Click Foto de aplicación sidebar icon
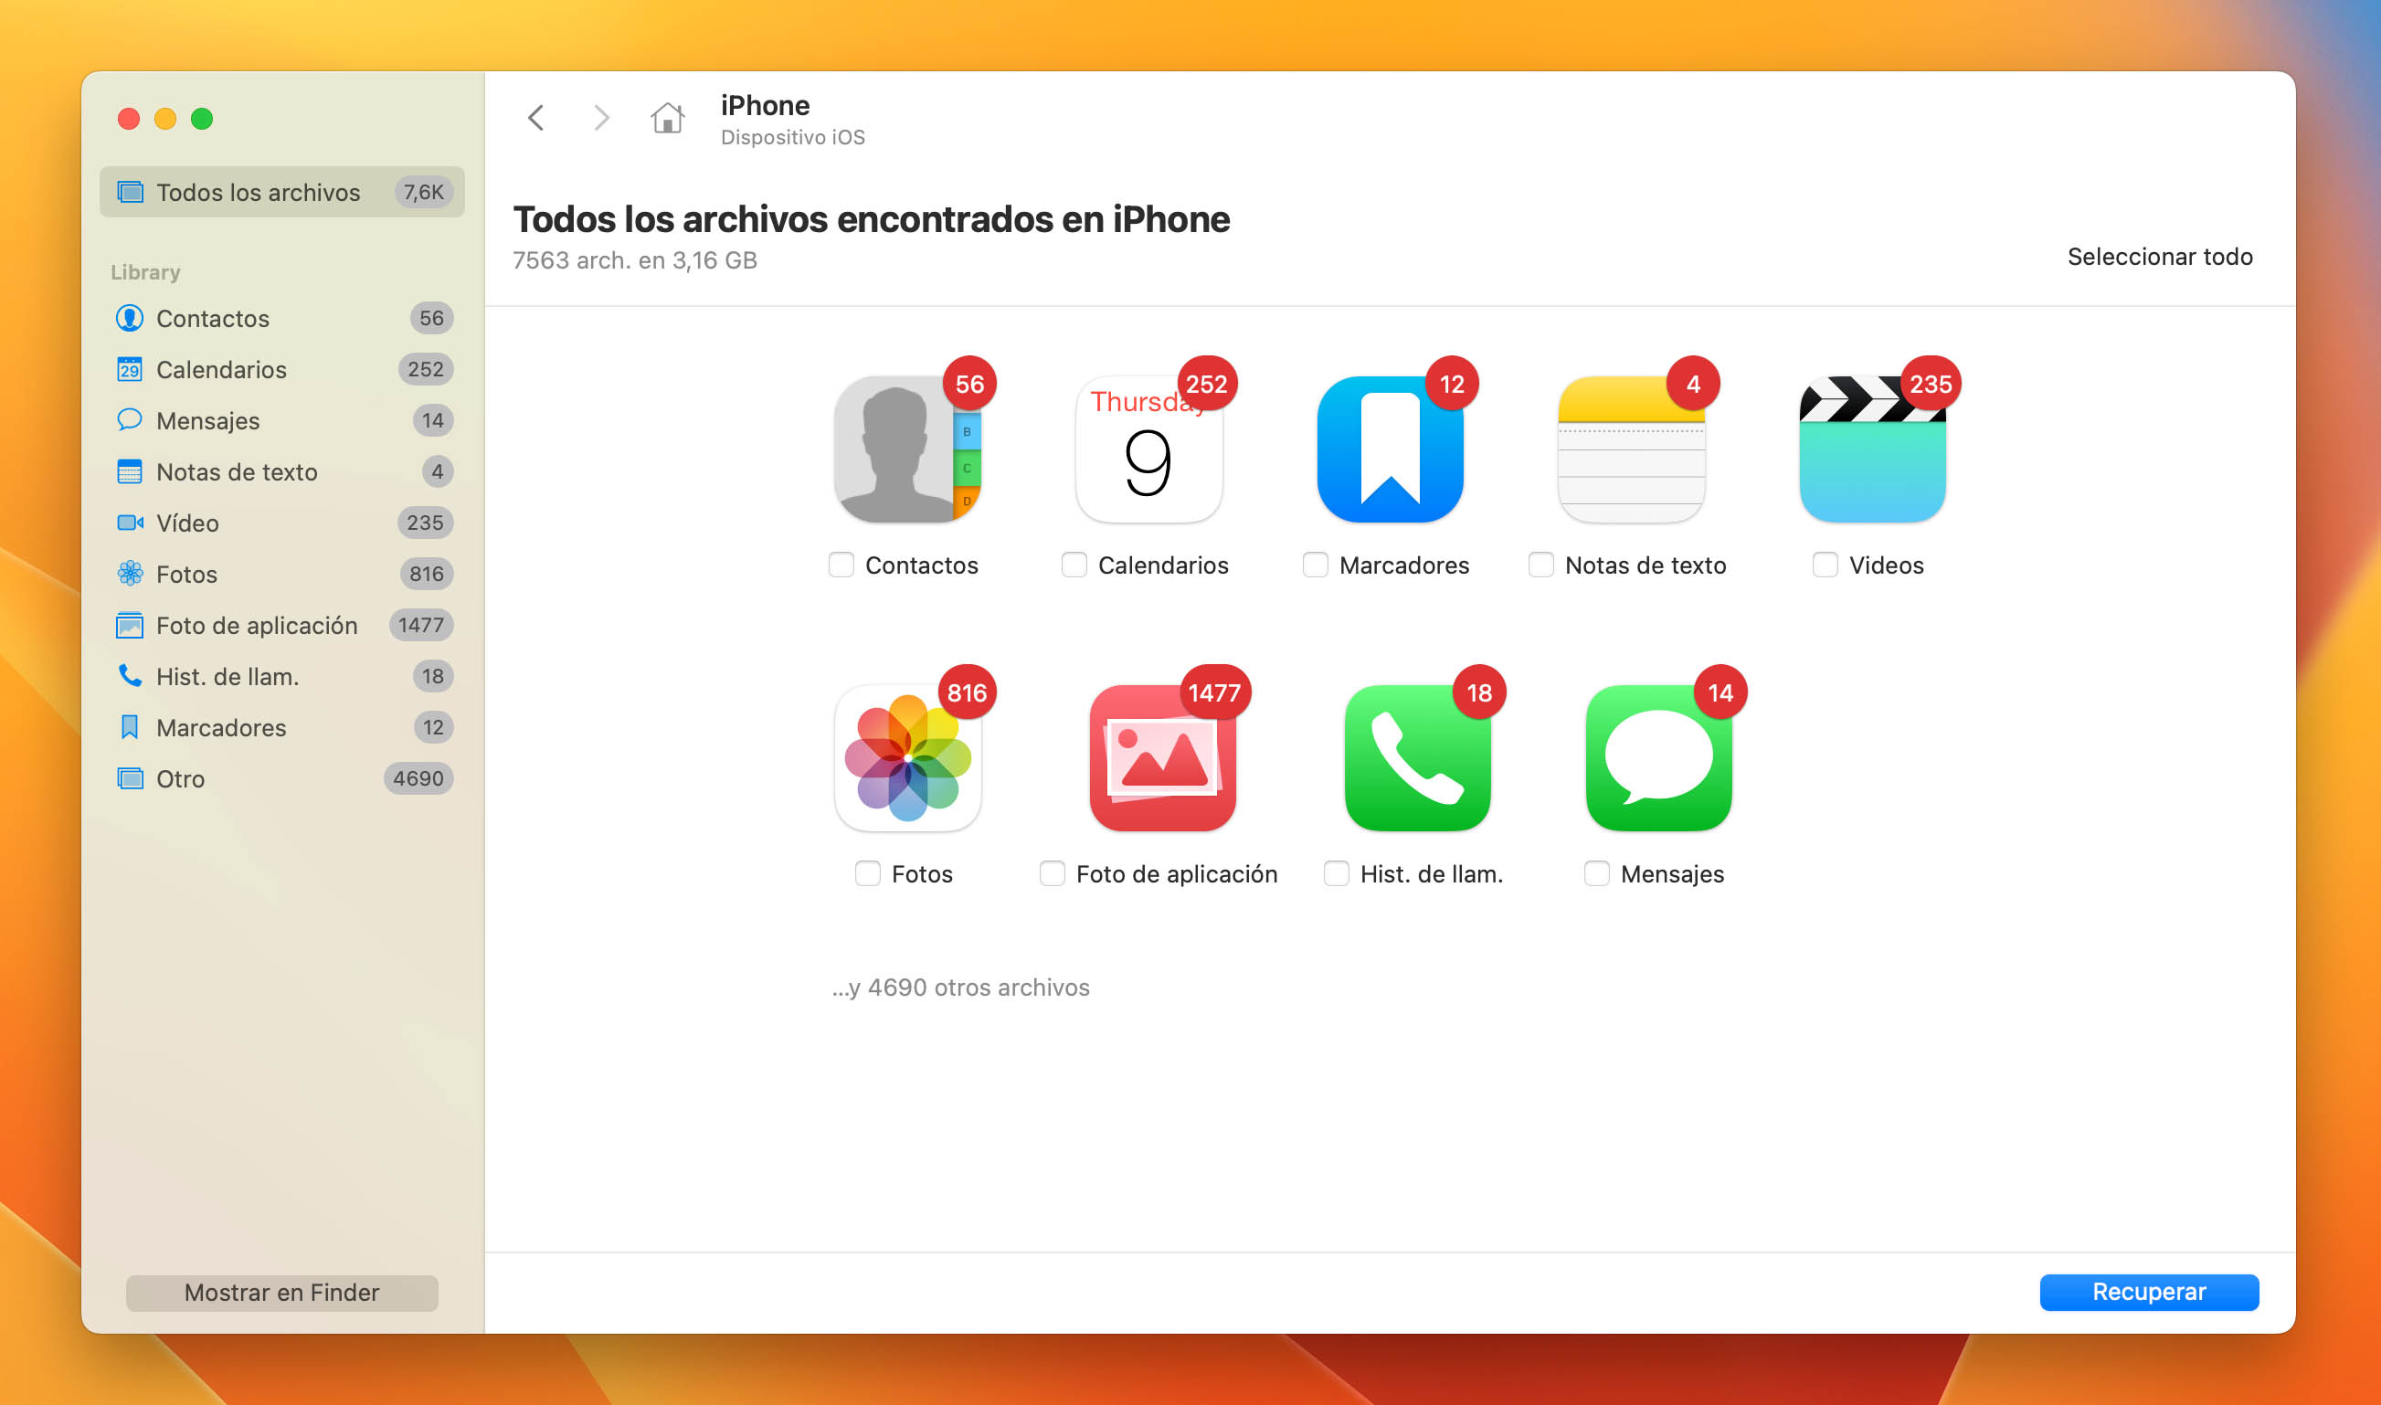This screenshot has width=2381, height=1405. pyautogui.click(x=130, y=625)
